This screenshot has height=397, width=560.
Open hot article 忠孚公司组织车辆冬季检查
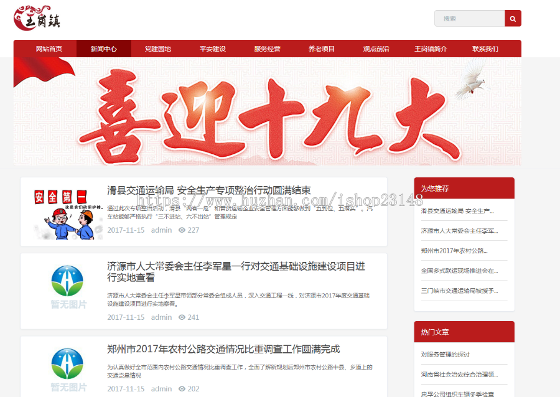pyautogui.click(x=457, y=394)
